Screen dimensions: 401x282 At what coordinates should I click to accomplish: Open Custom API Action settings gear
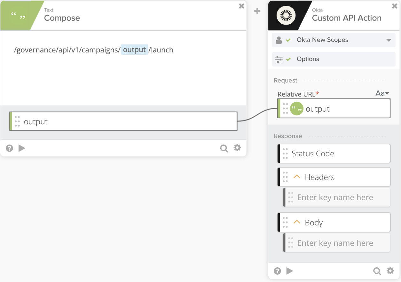390,271
